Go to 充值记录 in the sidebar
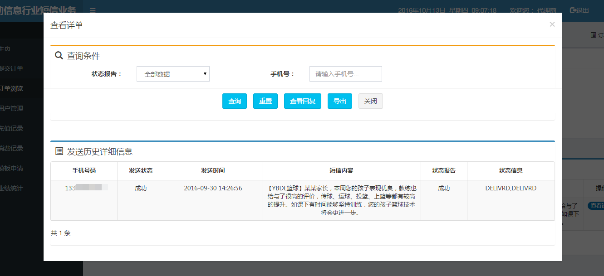The image size is (604, 276). (x=12, y=128)
